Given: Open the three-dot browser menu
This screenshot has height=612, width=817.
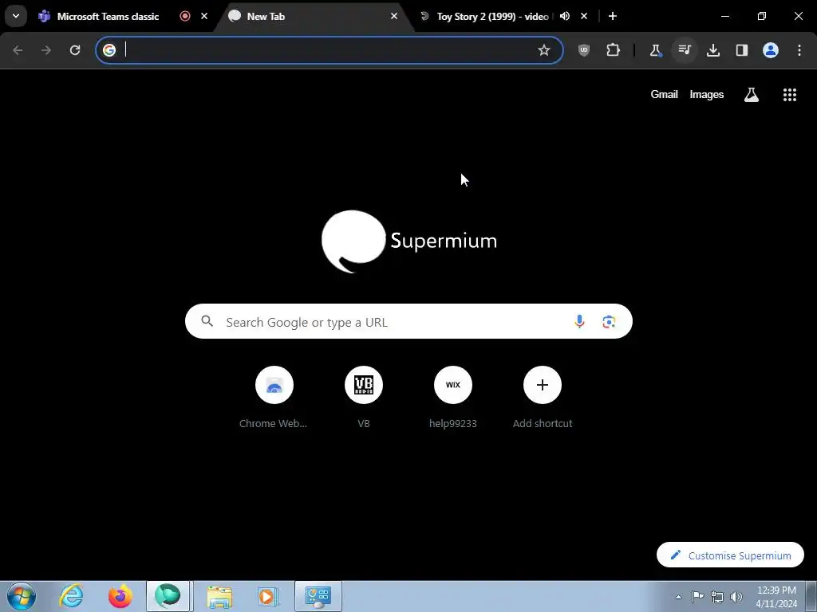Looking at the screenshot, I should pos(799,50).
